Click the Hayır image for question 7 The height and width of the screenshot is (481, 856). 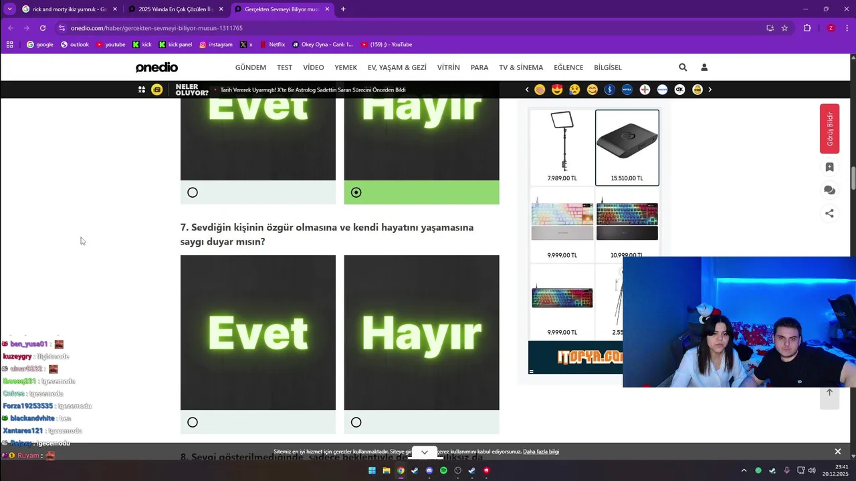(x=421, y=333)
